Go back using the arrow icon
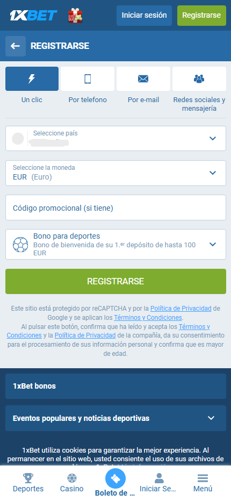The width and height of the screenshot is (231, 501). (x=16, y=46)
